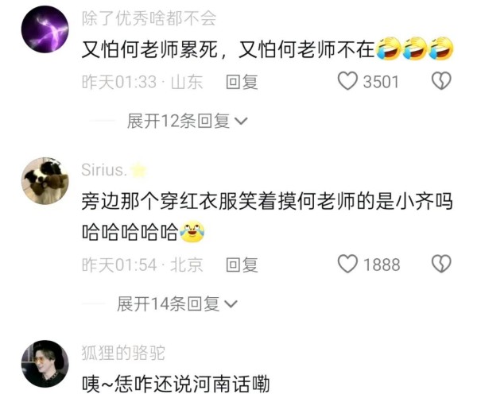Reply to the 山东 comment
Viewport: 477px width, 398px height.
[242, 82]
